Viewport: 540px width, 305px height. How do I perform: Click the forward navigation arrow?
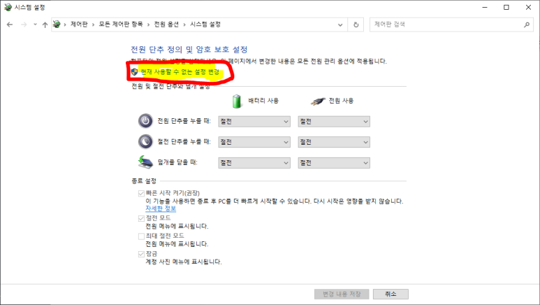click(x=24, y=24)
